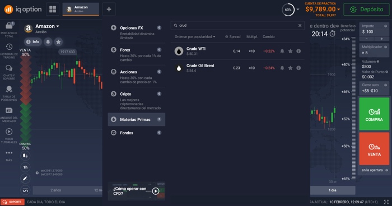
Task: Open the Spread help icon
Action: (x=226, y=37)
